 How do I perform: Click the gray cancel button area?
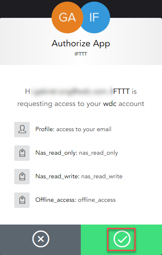[40, 240]
